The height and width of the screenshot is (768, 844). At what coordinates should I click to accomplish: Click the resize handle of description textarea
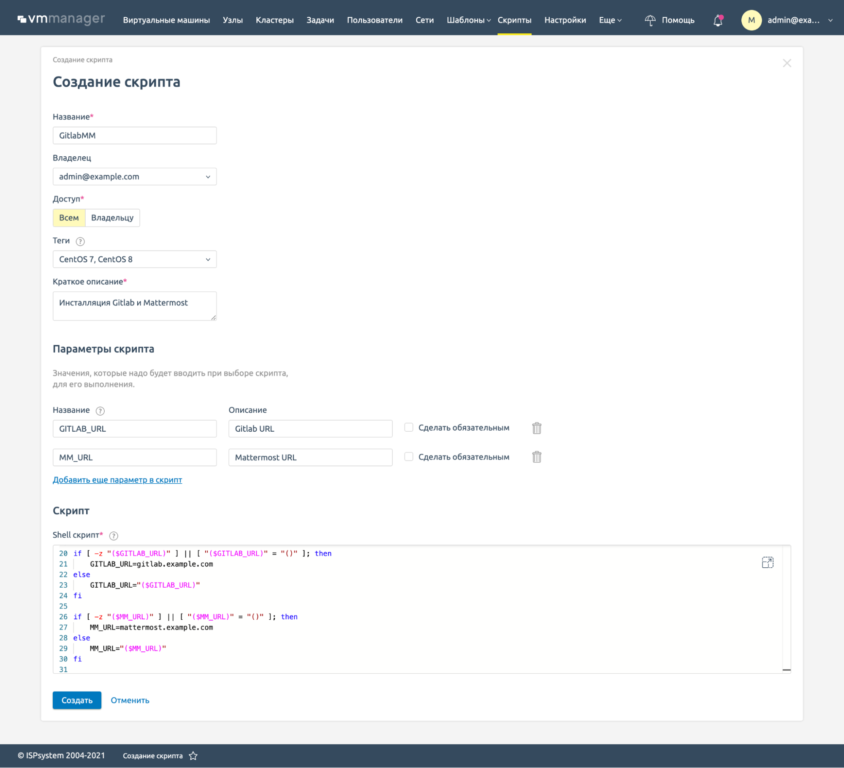click(x=214, y=318)
